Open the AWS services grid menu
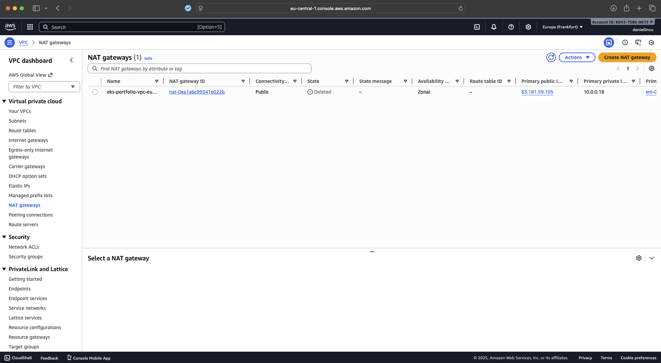 [x=30, y=27]
